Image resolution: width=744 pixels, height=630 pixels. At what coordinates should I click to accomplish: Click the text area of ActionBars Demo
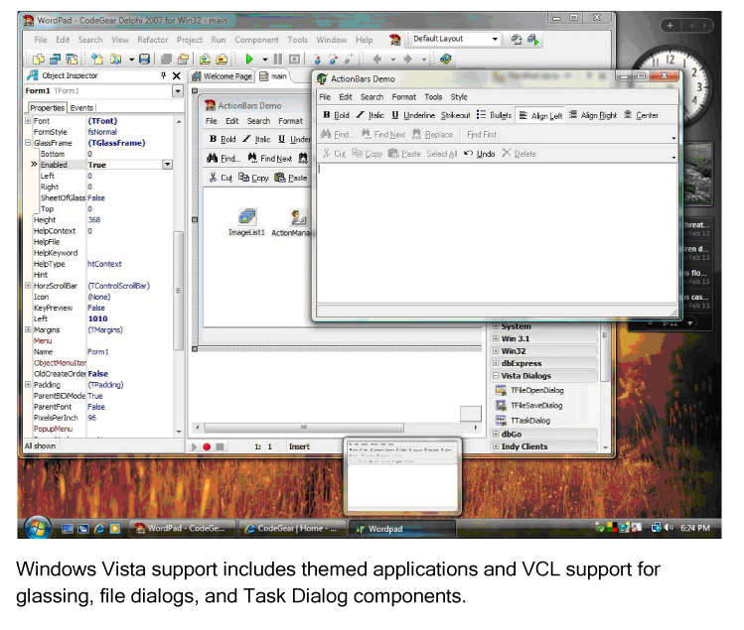pyautogui.click(x=497, y=232)
